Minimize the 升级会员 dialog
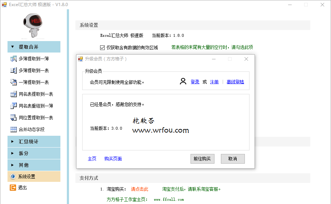Image resolution: width=331 pixels, height=204 pixels. coord(214,59)
